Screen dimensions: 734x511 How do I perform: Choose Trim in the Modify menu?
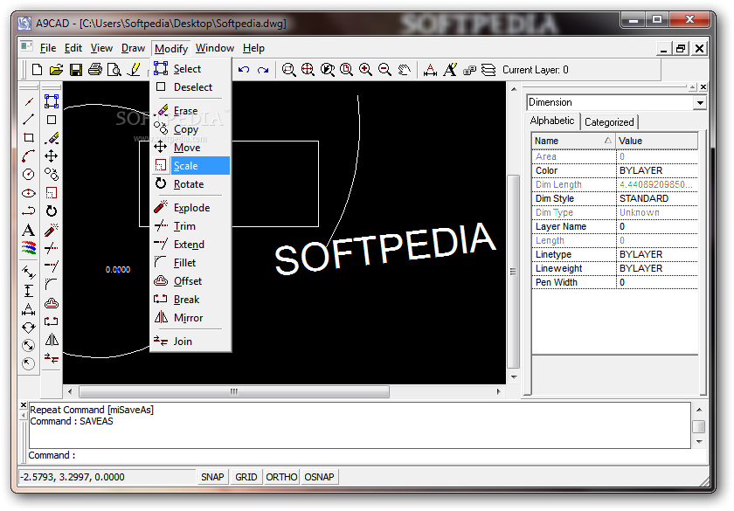click(x=191, y=226)
